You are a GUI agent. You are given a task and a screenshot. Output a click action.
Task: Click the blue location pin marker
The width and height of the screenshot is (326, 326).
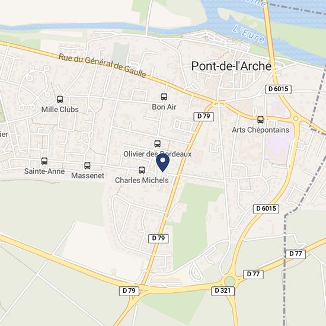pos(163,162)
